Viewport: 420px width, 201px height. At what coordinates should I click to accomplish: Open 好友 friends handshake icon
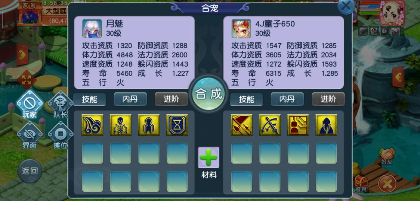(x=386, y=156)
